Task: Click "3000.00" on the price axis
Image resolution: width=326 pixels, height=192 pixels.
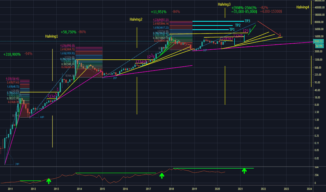Action: tap(319, 51)
